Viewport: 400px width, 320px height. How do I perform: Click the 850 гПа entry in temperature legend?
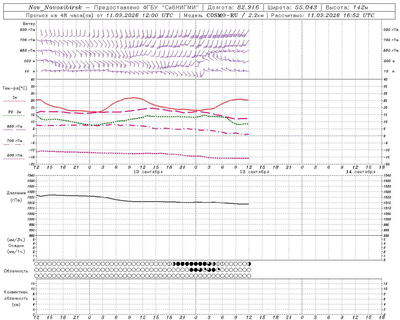point(14,127)
